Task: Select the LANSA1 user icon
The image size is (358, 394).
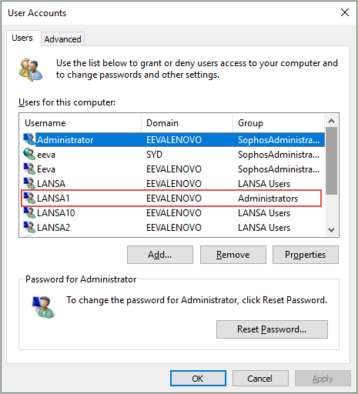Action: pyautogui.click(x=29, y=199)
